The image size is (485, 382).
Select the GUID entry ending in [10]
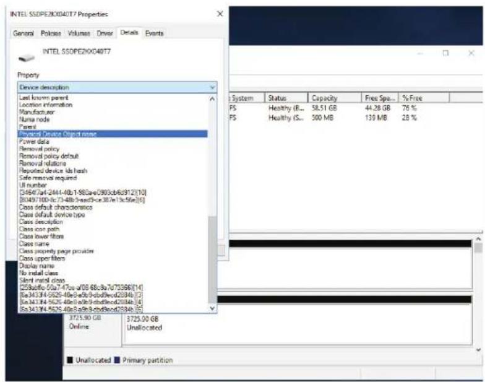[113, 192]
